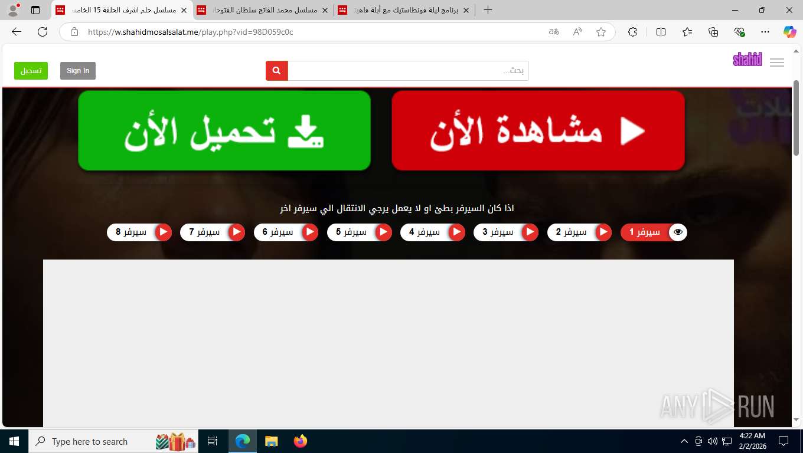Click the browser back arrow
This screenshot has height=453, width=803.
click(17, 32)
